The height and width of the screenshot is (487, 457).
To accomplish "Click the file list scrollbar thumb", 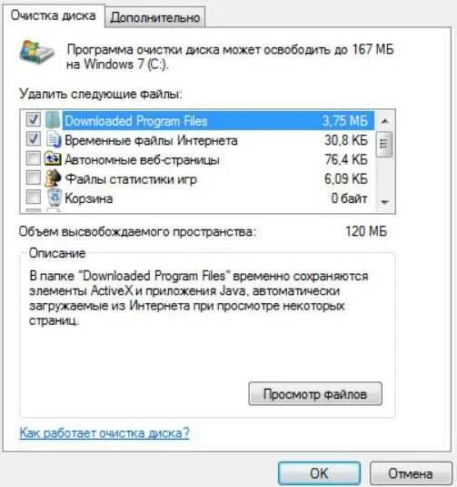I will (384, 144).
